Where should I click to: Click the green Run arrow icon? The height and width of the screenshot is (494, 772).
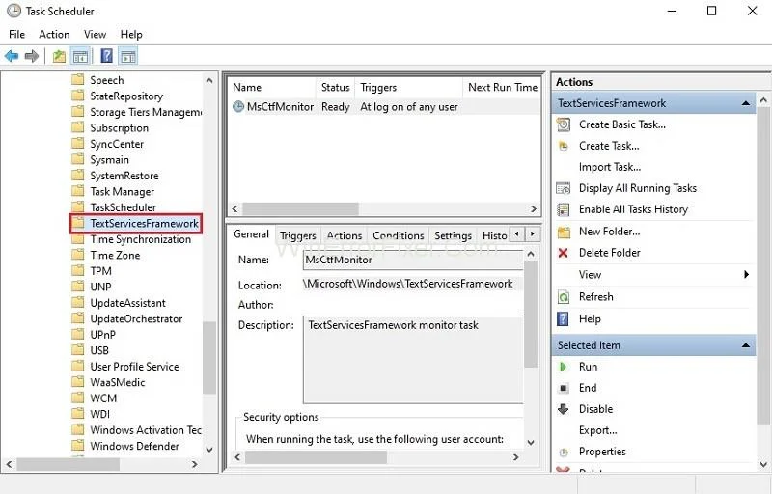pyautogui.click(x=564, y=367)
